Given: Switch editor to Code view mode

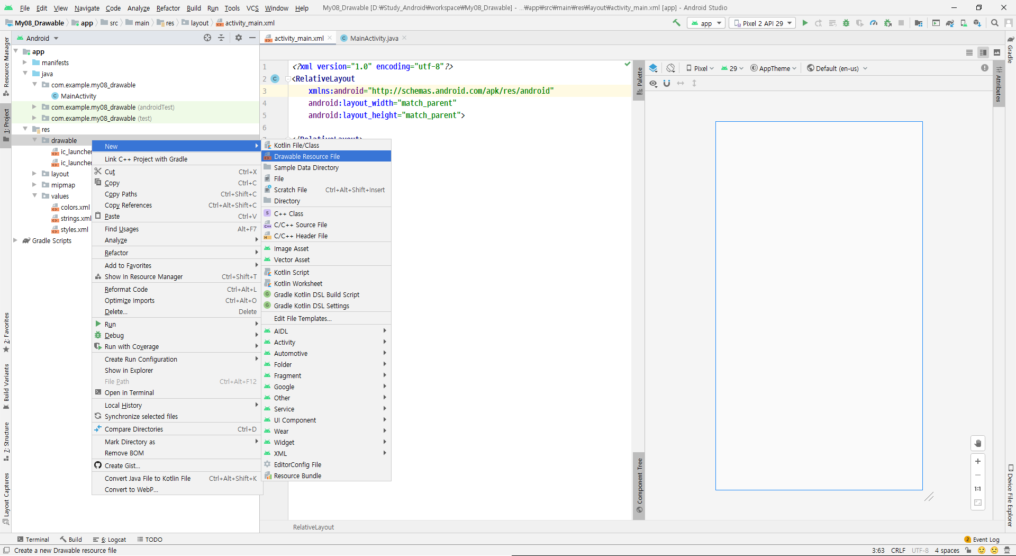Looking at the screenshot, I should (x=969, y=52).
